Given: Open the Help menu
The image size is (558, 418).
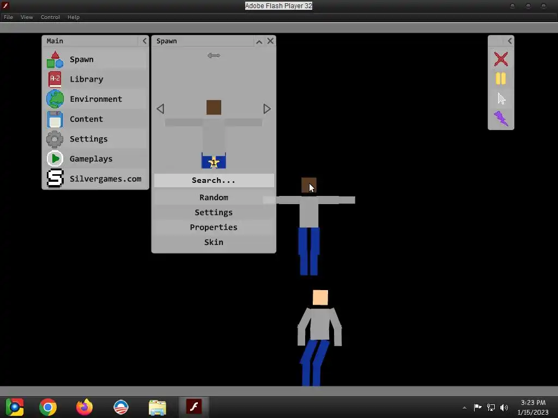Looking at the screenshot, I should pyautogui.click(x=74, y=17).
